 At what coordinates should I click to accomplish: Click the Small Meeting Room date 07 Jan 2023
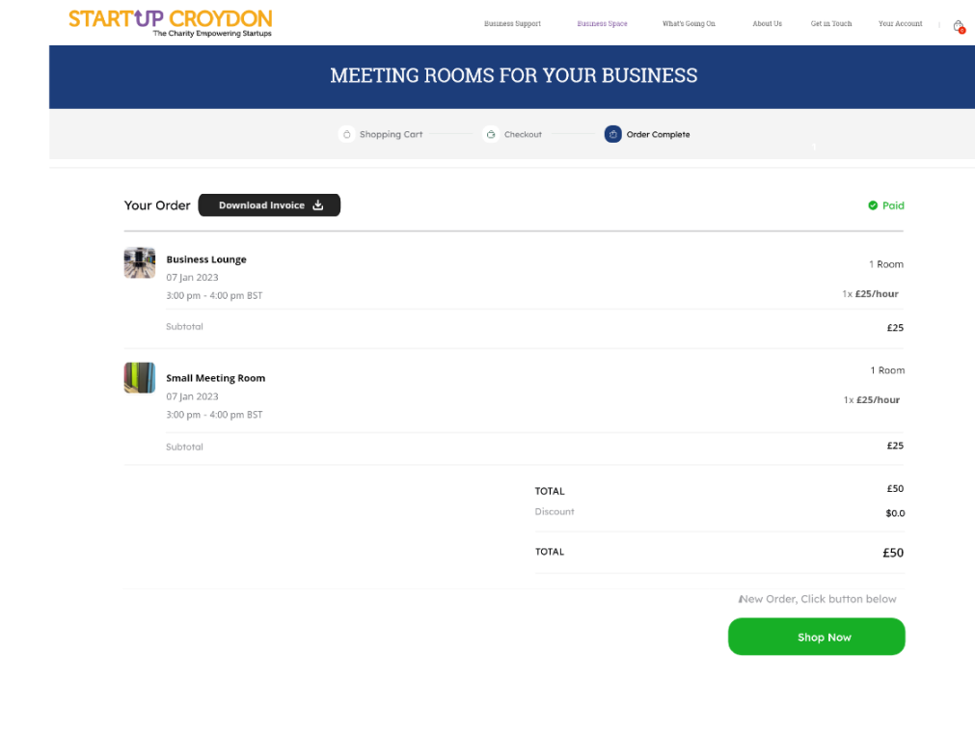192,396
